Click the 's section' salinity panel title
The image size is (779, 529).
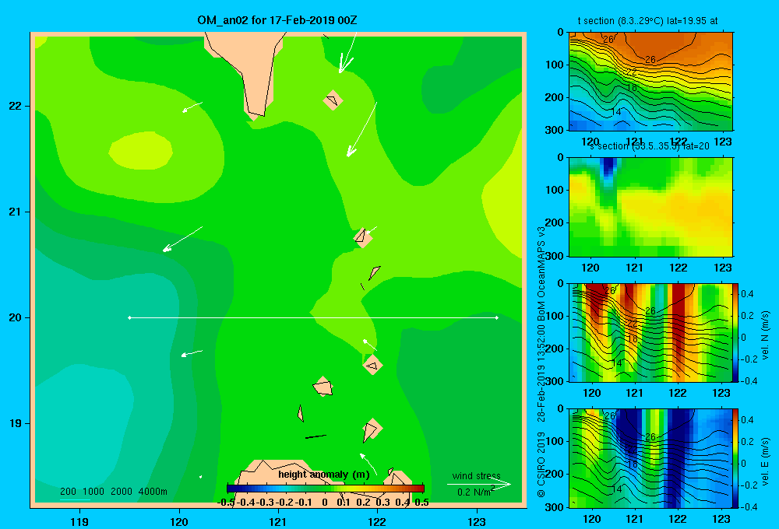[650, 146]
